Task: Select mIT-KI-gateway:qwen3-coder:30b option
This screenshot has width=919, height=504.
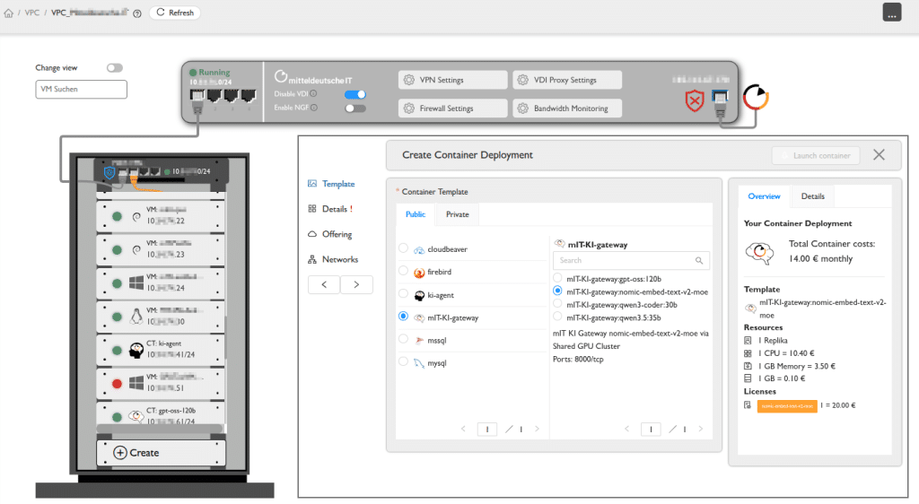Action: point(558,304)
